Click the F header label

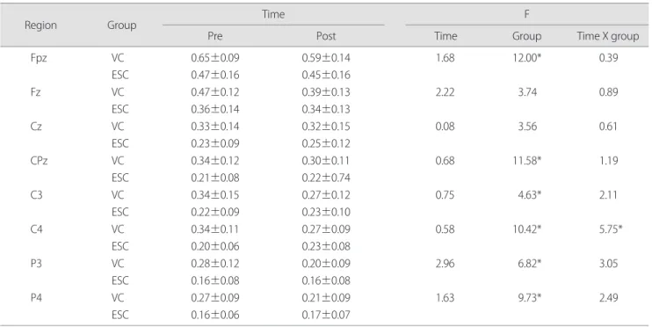pos(527,14)
